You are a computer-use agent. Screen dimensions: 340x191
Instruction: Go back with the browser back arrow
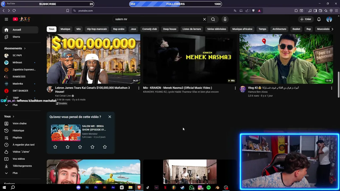pyautogui.click(x=3, y=11)
